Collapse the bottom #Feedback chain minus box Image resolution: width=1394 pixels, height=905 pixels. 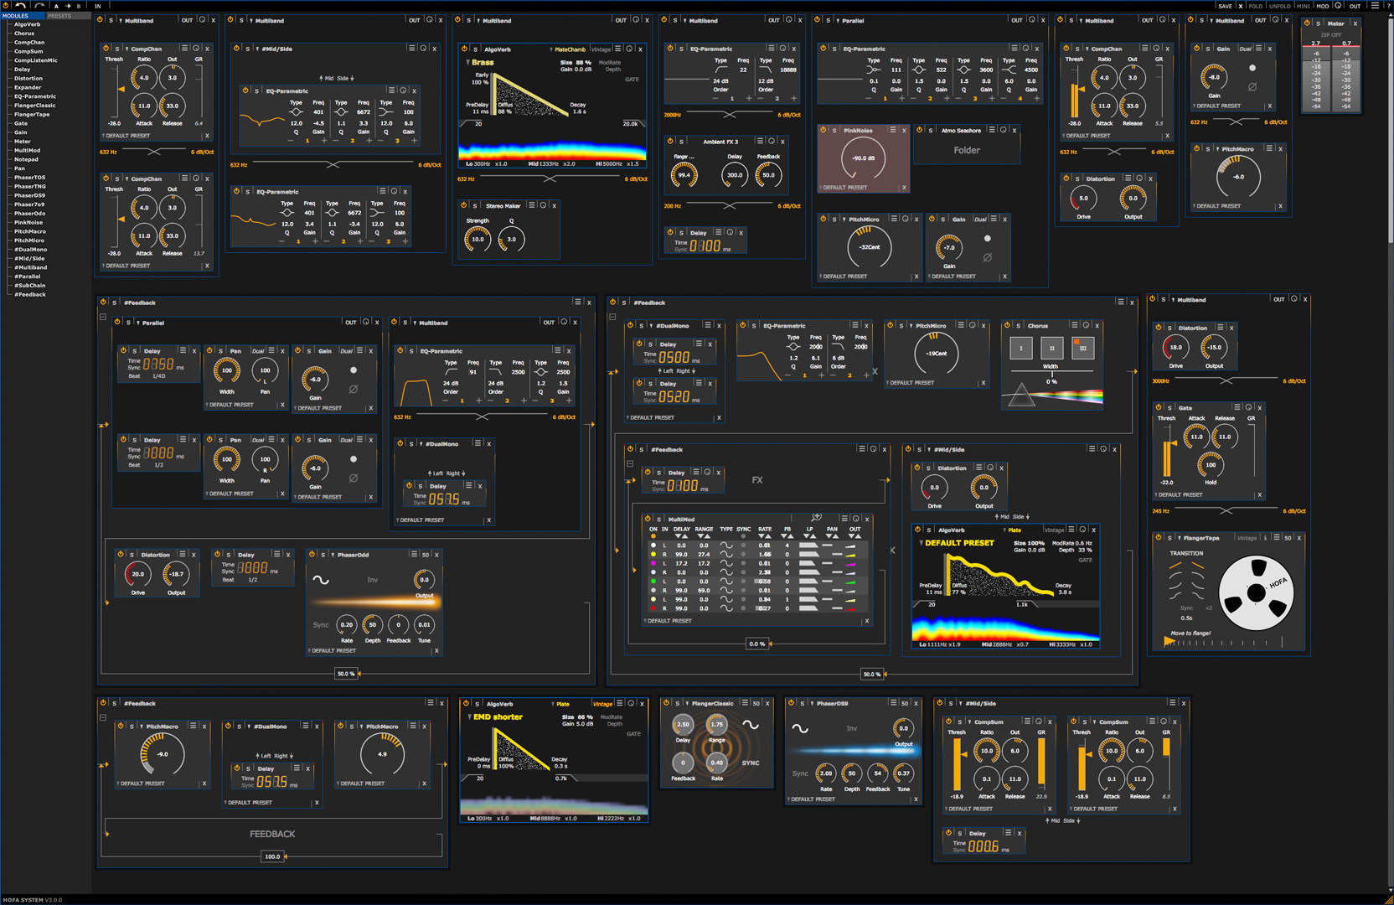(x=103, y=717)
